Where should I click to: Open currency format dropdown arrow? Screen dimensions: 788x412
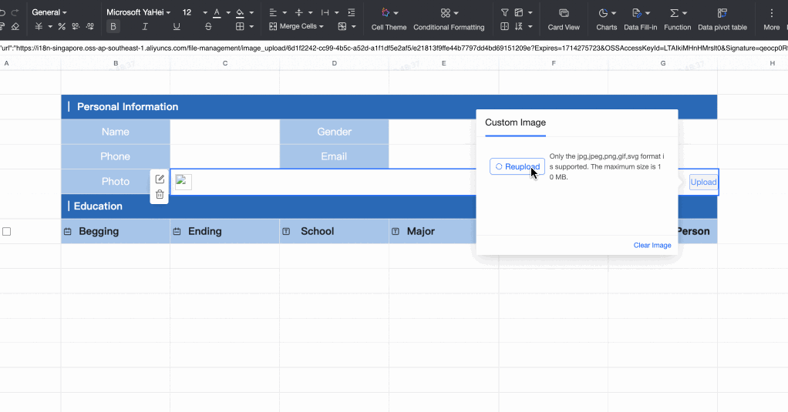click(x=50, y=27)
